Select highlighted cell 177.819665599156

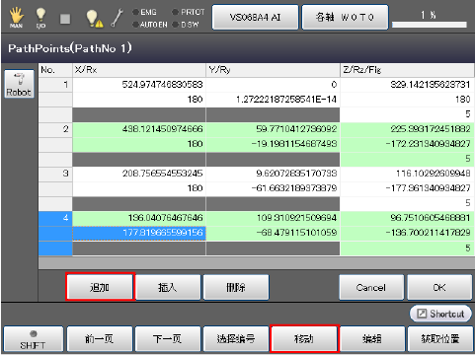click(x=139, y=233)
